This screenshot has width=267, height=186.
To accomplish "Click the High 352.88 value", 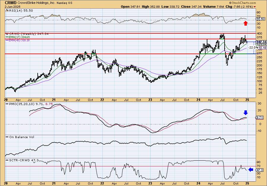I will pyautogui.click(x=151, y=7).
